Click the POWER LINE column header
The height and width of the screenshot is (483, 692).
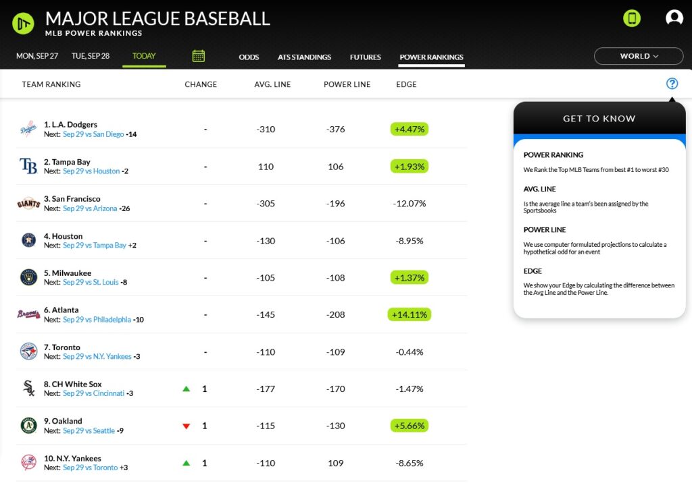pyautogui.click(x=347, y=84)
